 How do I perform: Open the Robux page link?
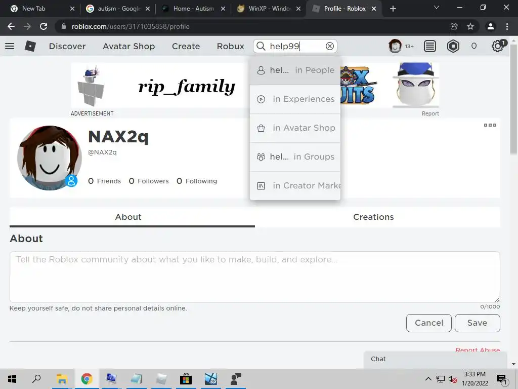tap(230, 46)
